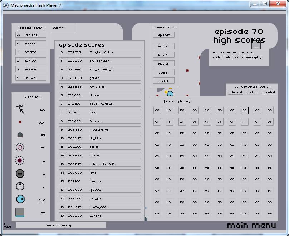The image size is (289, 236).
Task: View scores for level 3
Action: 164,72
